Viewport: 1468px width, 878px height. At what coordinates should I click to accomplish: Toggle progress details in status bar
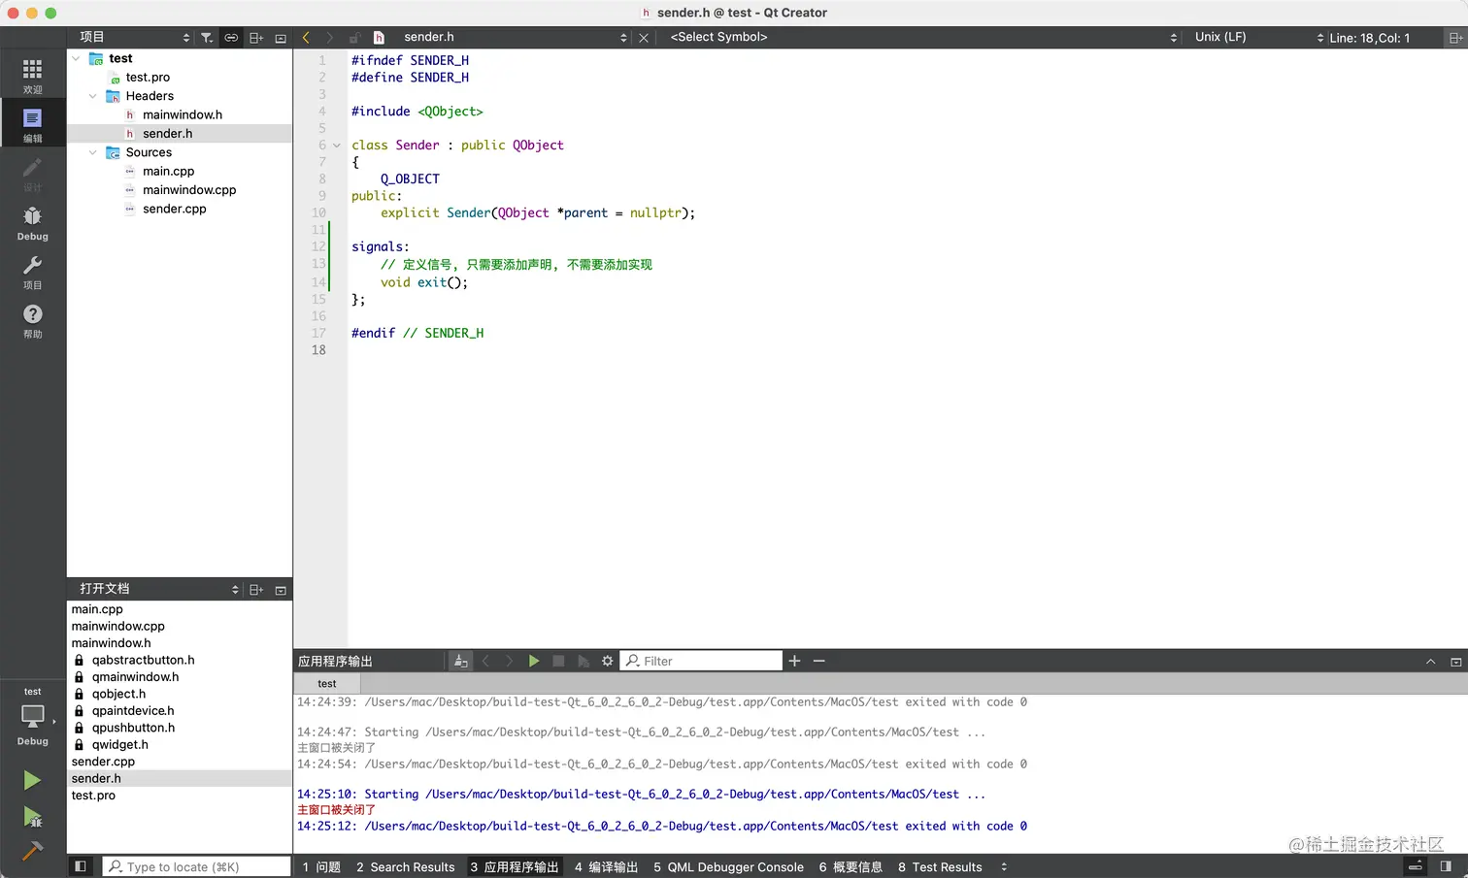pyautogui.click(x=1416, y=866)
